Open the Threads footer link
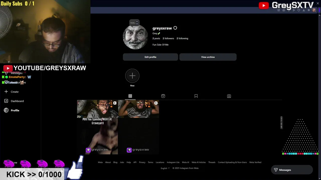The width and height of the screenshot is (321, 180). [x=212, y=162]
